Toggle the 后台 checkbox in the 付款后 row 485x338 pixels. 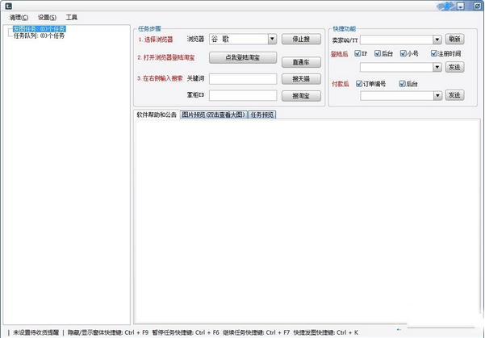coord(403,82)
